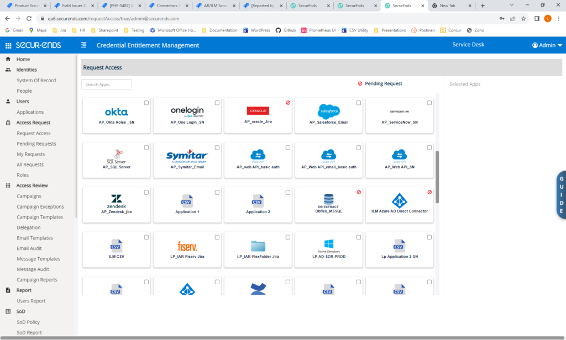Toggle the sidebar hamburger menu icon
This screenshot has height=340, width=566.
pos(83,45)
